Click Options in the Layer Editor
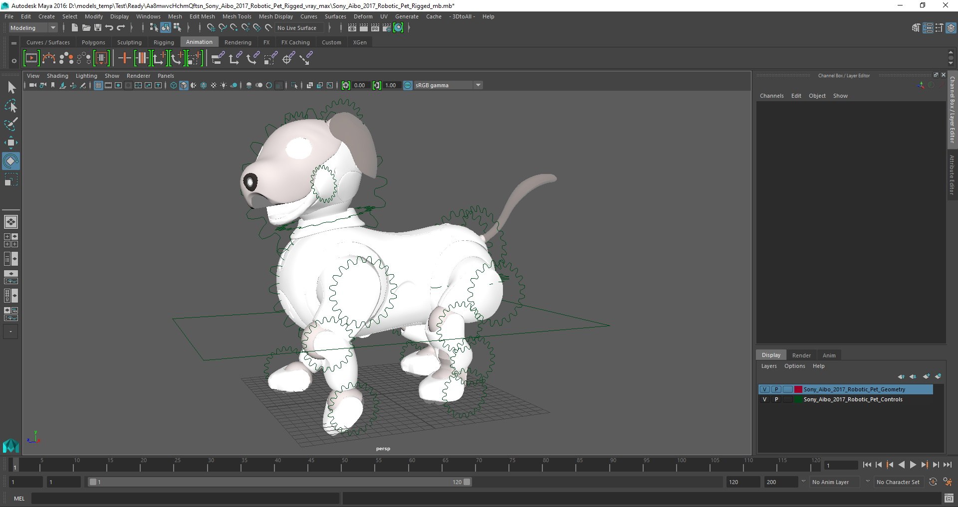The width and height of the screenshot is (958, 507). pyautogui.click(x=795, y=366)
